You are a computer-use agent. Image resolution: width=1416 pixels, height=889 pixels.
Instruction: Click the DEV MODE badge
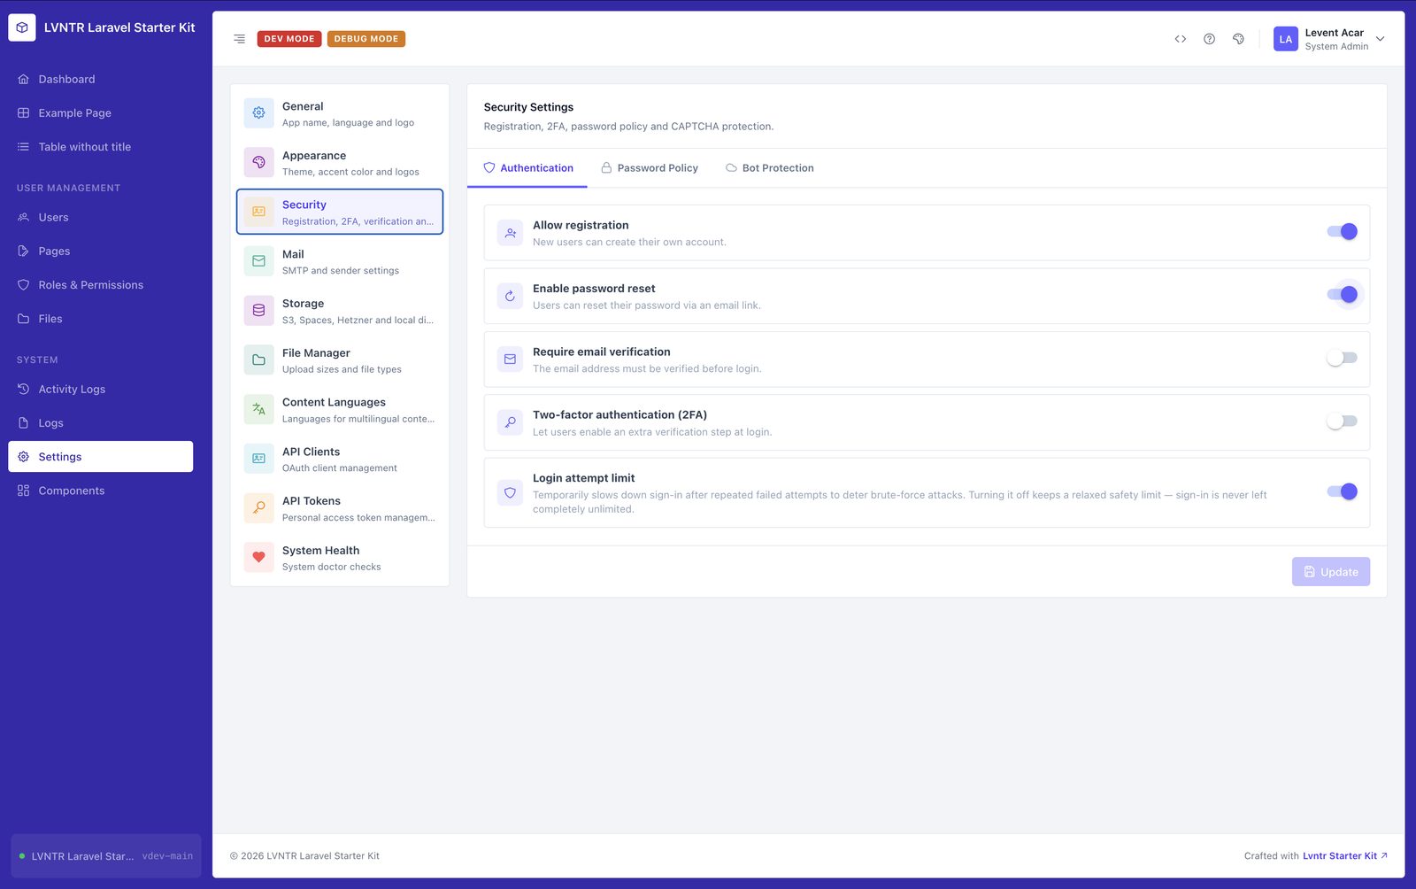(x=289, y=39)
